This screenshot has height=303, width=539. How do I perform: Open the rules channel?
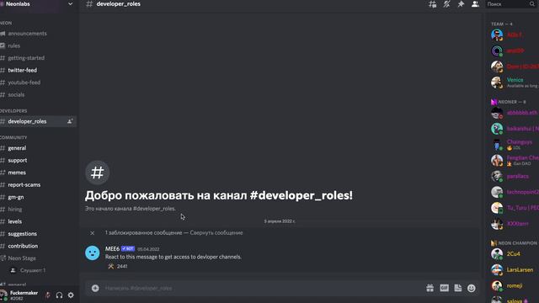pyautogui.click(x=14, y=45)
